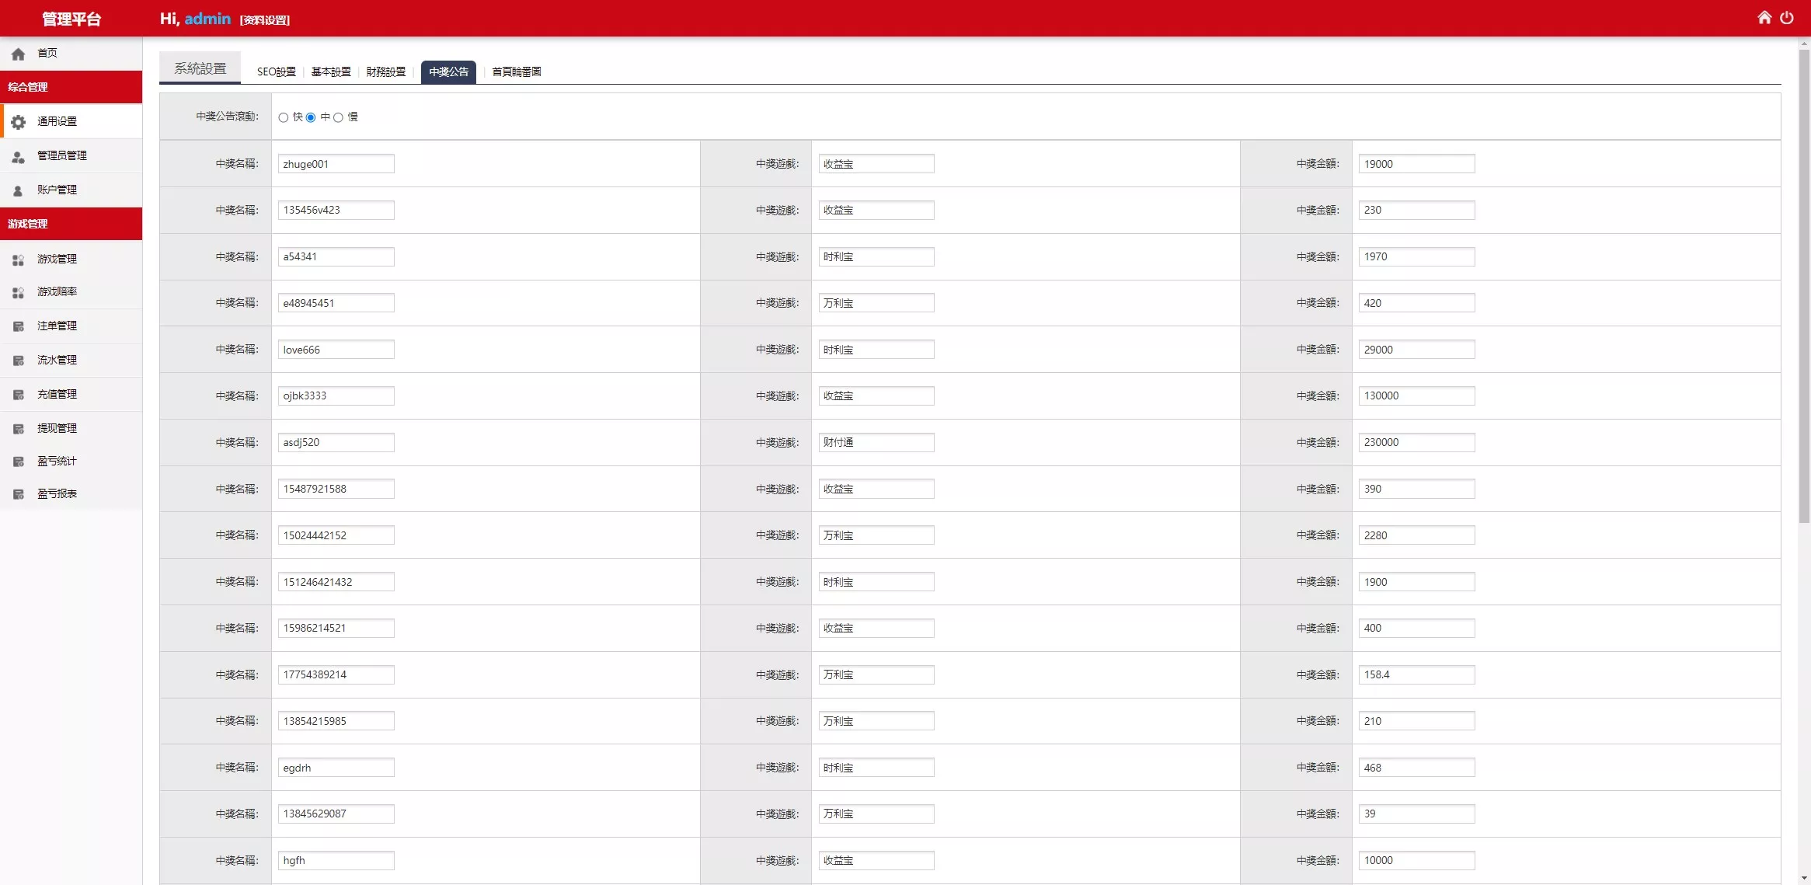Click the 账户管理 user icon
1811x885 pixels.
tap(19, 190)
